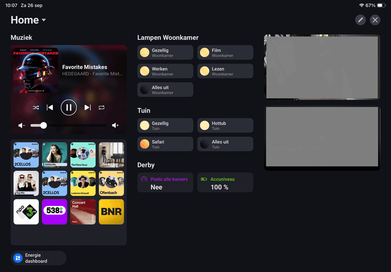
Task: Tap the Favorite Mistakes song title
Action: pyautogui.click(x=85, y=67)
